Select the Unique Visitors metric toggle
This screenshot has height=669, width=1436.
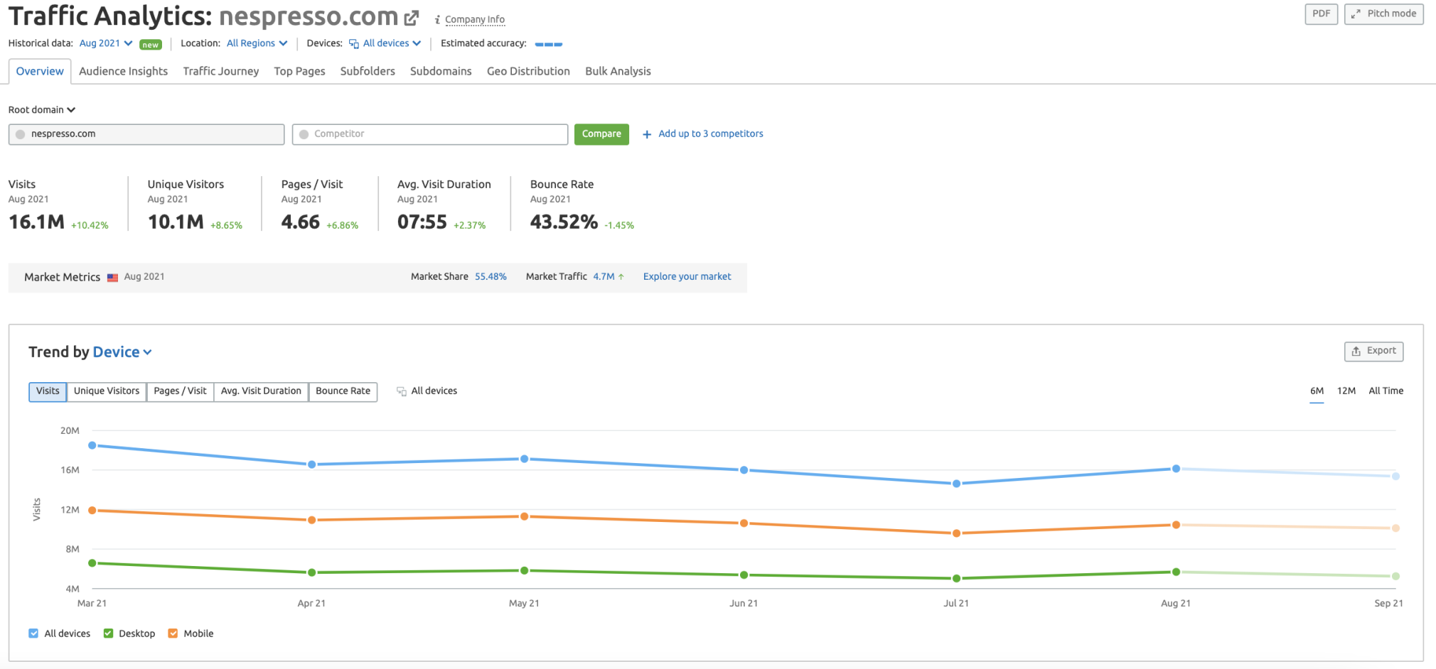pyautogui.click(x=107, y=391)
